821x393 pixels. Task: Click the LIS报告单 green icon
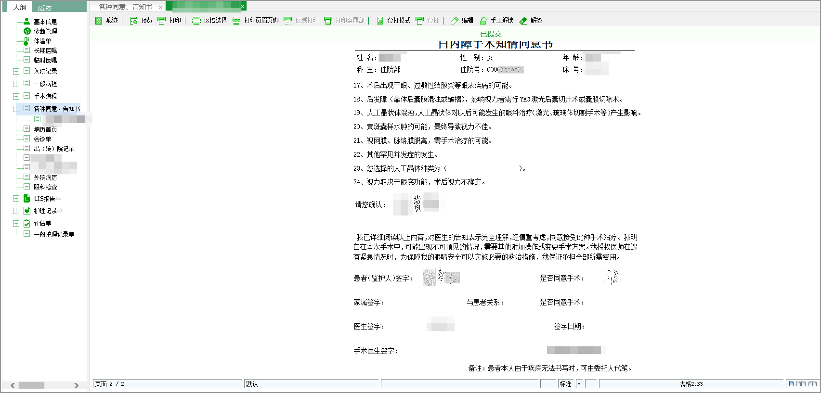click(27, 198)
